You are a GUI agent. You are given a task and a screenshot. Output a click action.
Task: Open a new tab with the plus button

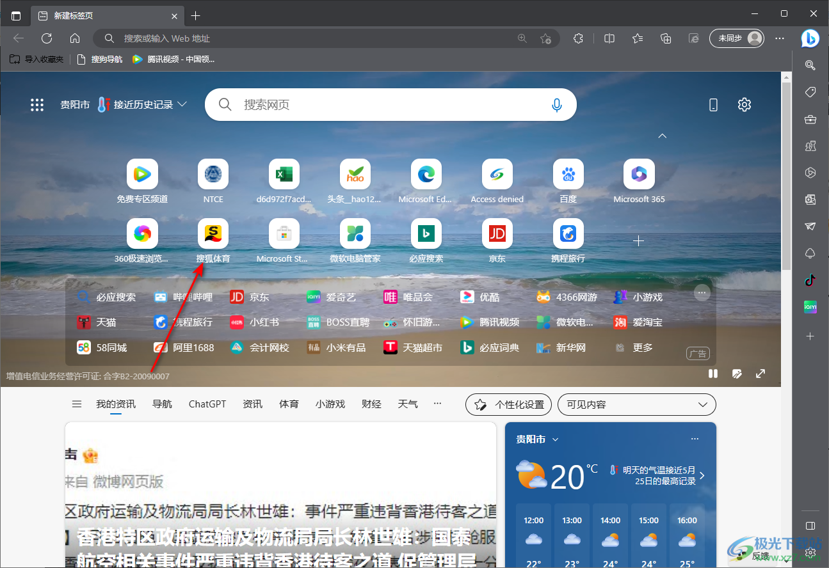(x=196, y=15)
